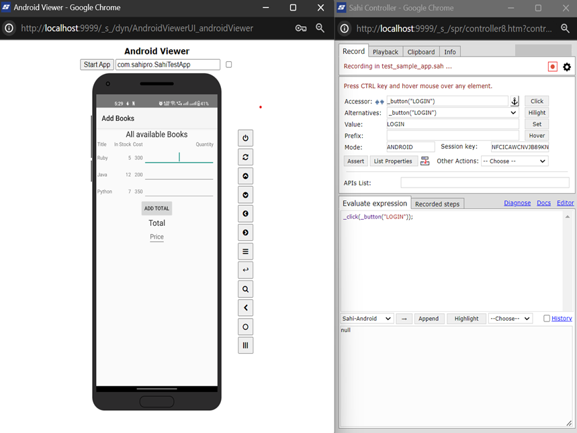Tick the checkbox beside the app name field
Image resolution: width=577 pixels, height=433 pixels.
[x=229, y=65]
